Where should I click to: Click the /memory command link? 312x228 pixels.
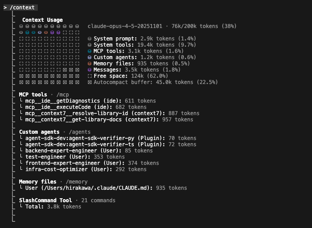76,182
